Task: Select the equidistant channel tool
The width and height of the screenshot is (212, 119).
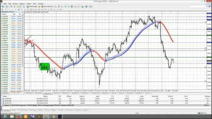Action: (x=19, y=10)
